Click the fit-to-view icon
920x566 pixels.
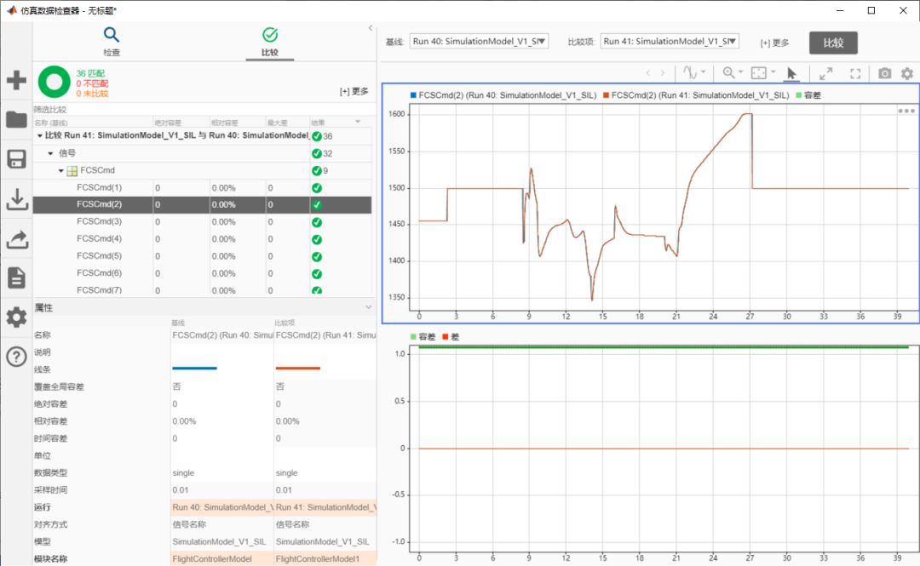coord(759,72)
